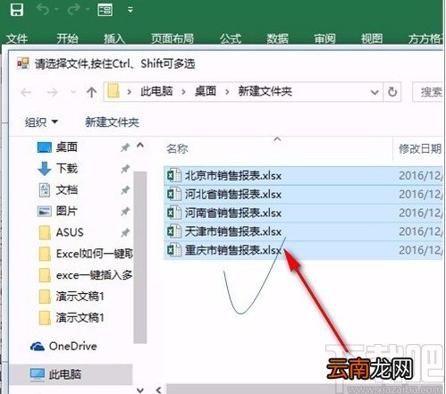
Task: Click Excel icon of 河南省销售报表.xlsx
Action: [x=174, y=213]
